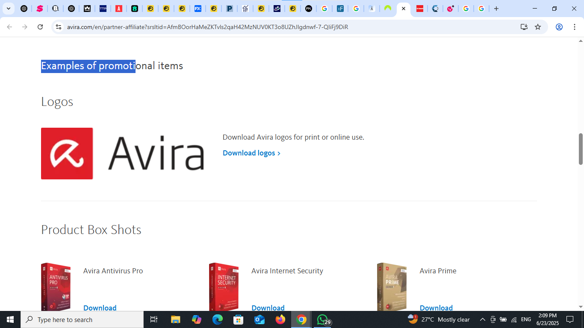Viewport: 584px width, 328px height.
Task: Show hidden system tray icons
Action: 482,319
